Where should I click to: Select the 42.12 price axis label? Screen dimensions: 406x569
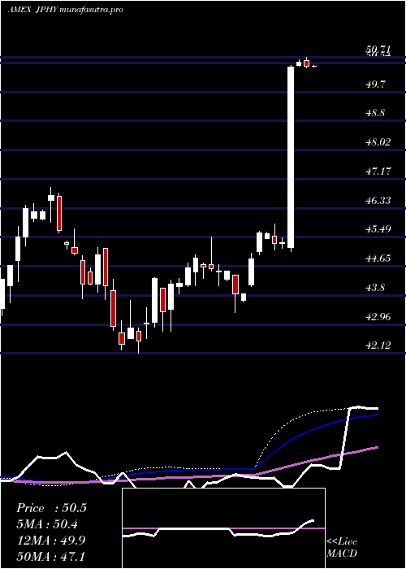tap(378, 345)
